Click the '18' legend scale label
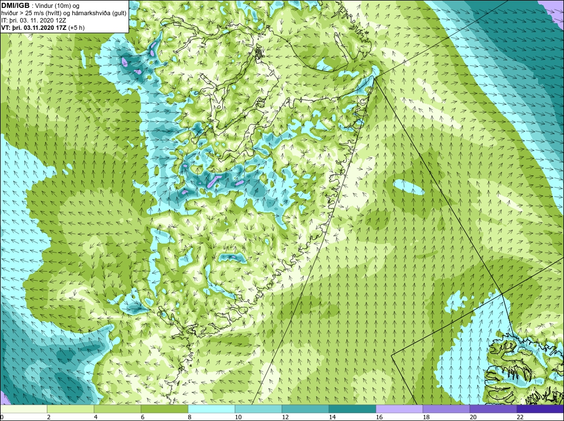Viewport: 564px width, 421px height. 426,417
